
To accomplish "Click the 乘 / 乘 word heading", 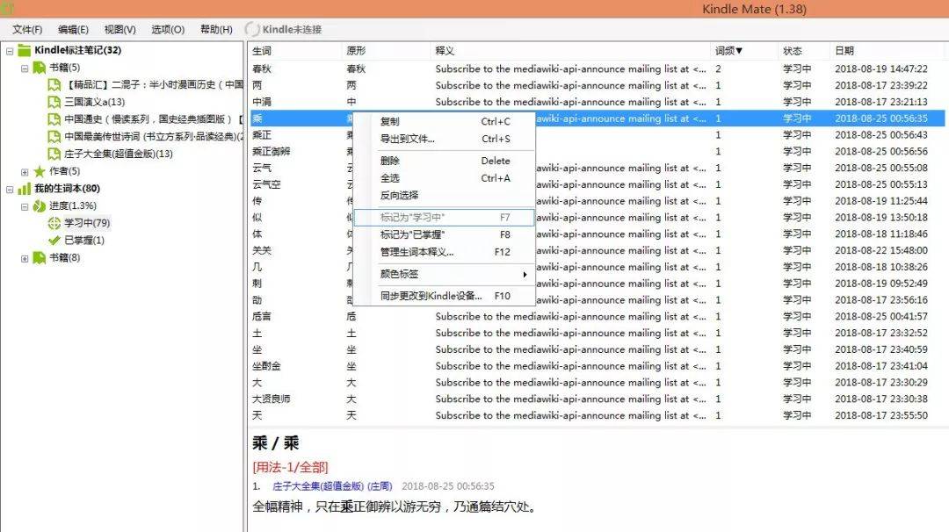I will click(276, 443).
